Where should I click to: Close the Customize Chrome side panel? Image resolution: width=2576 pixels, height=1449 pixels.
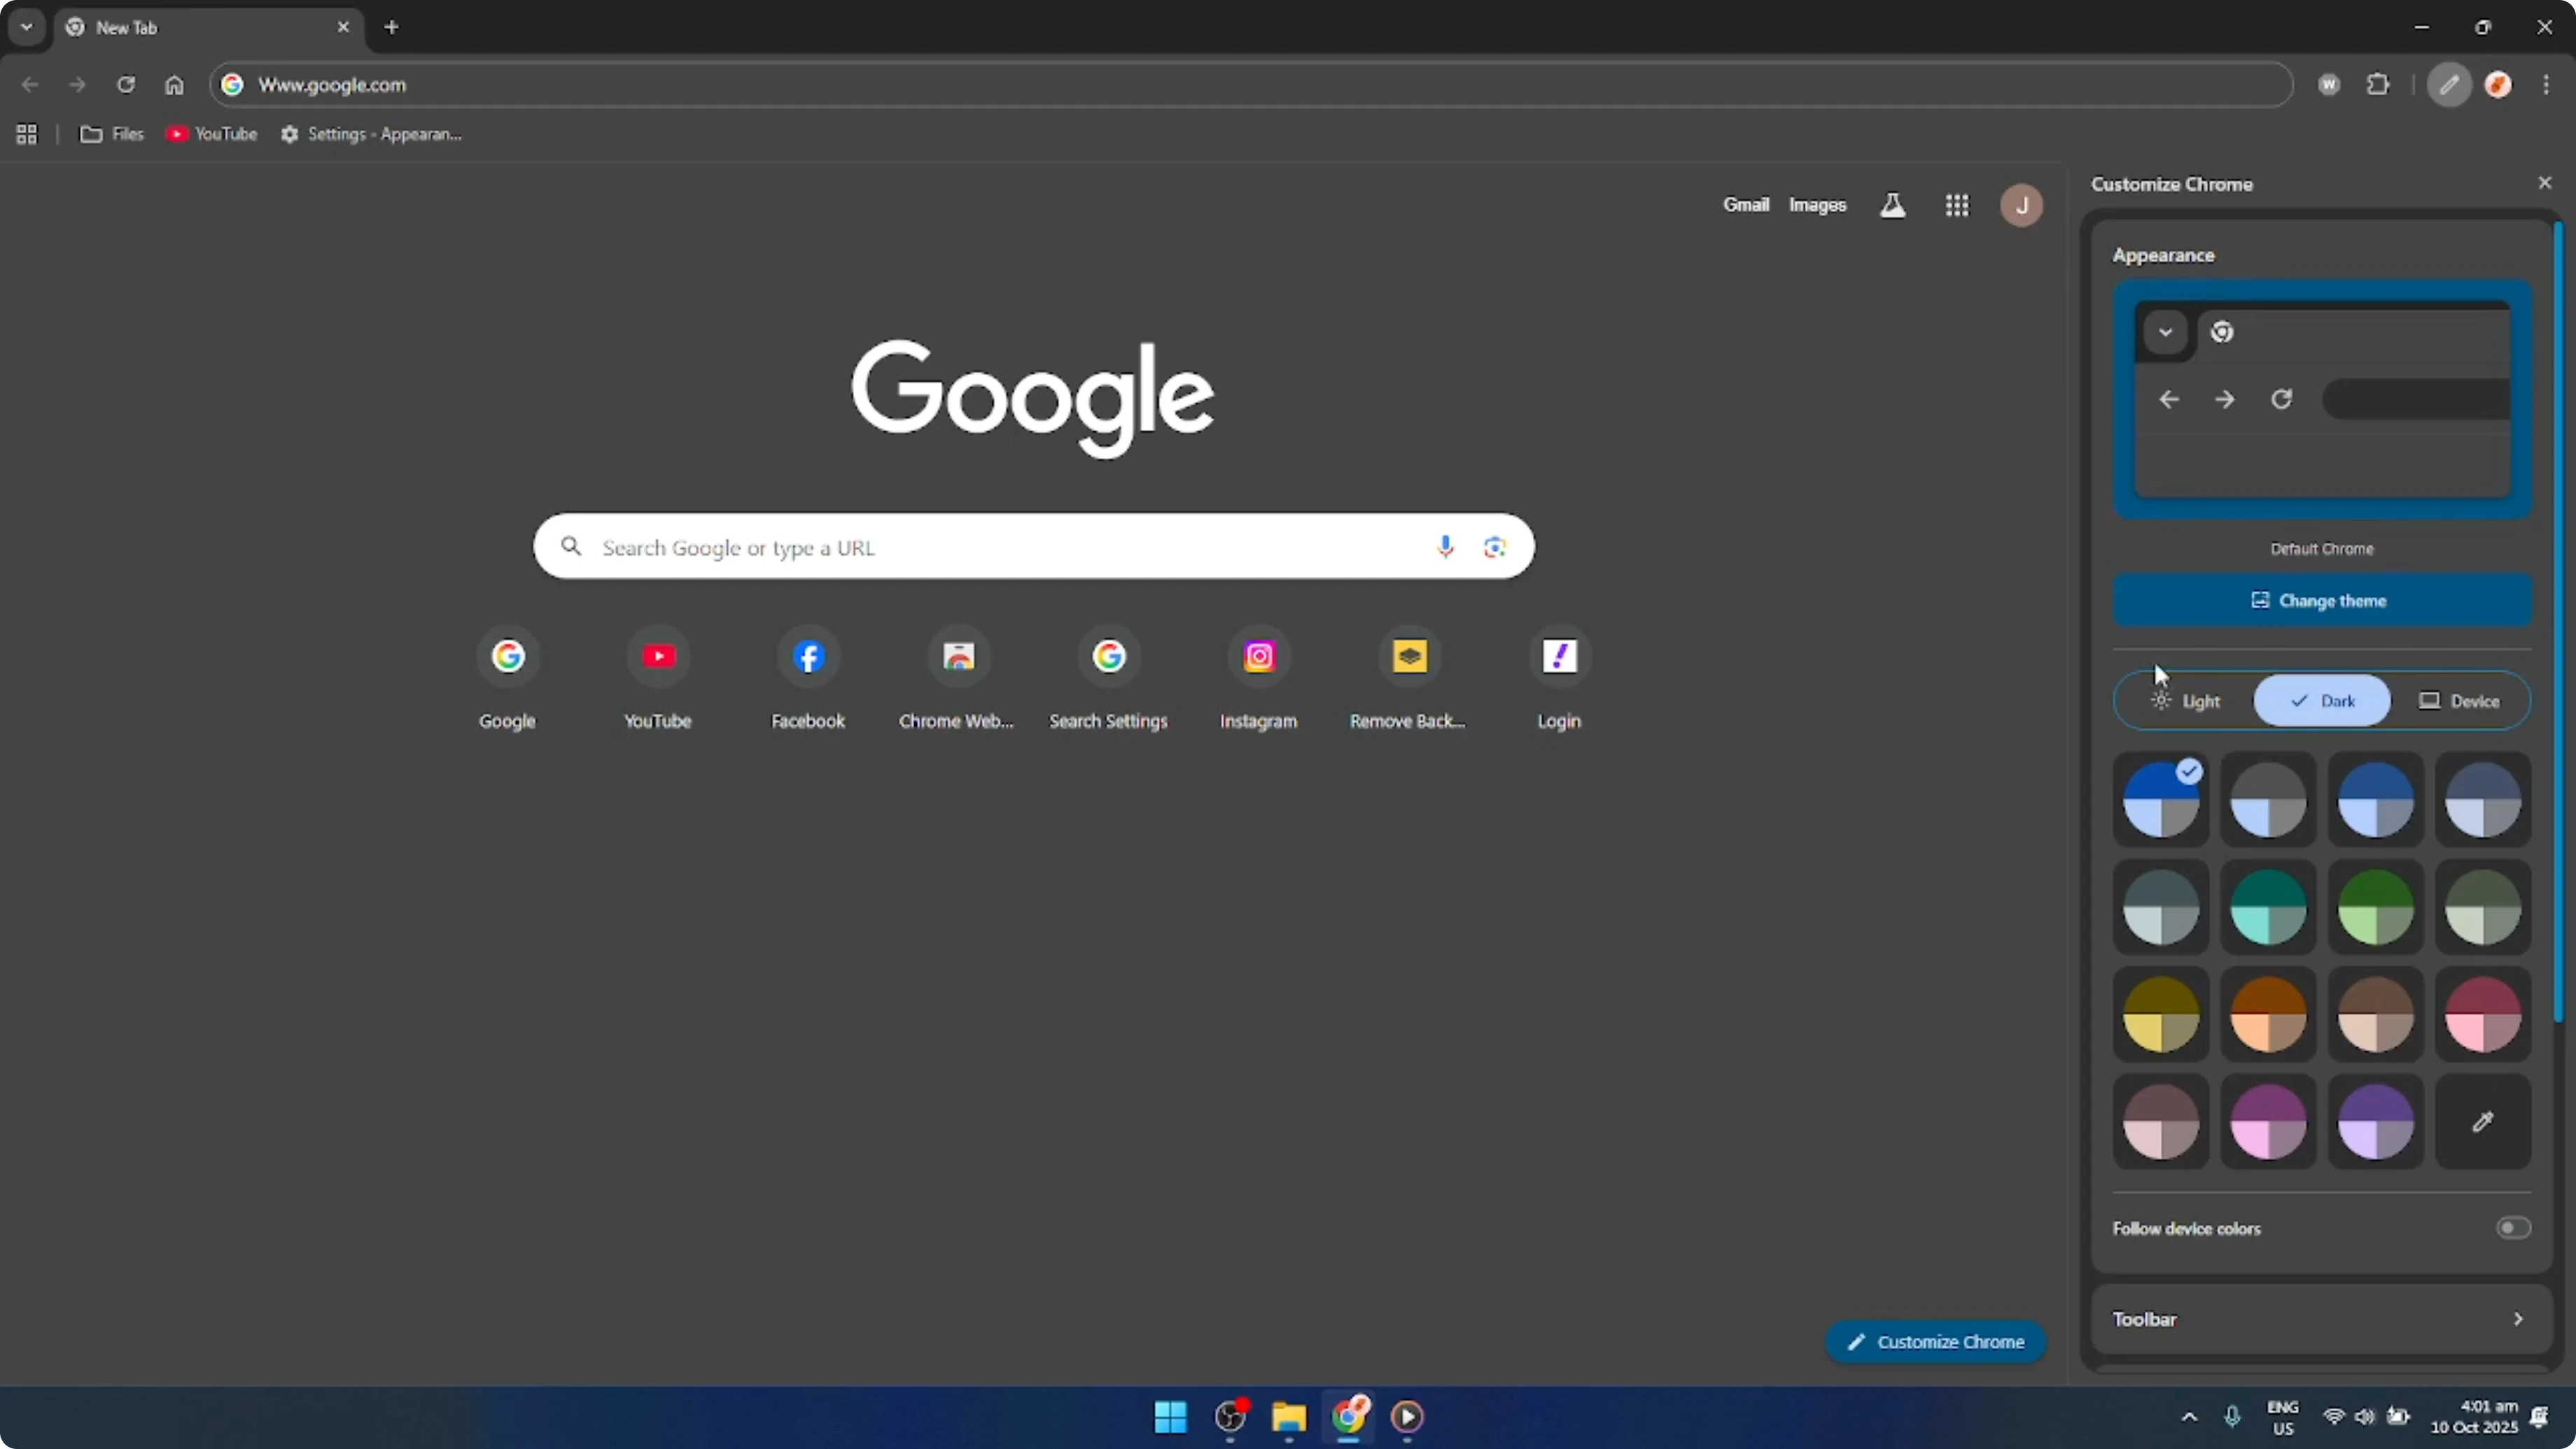click(x=2545, y=183)
